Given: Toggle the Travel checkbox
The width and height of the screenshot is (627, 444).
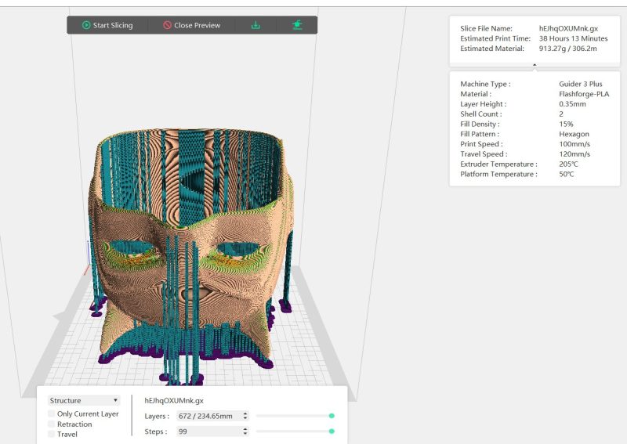Looking at the screenshot, I should 51,434.
